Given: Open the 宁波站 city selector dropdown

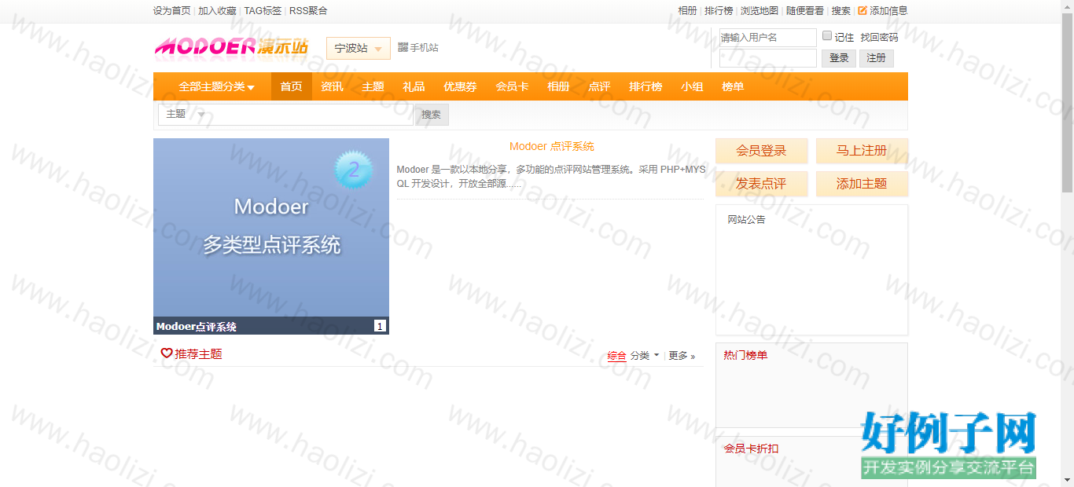Looking at the screenshot, I should click(359, 48).
